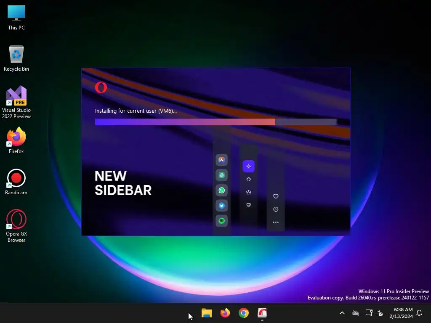Click the NEW SIDEBAR heading text

(123, 183)
